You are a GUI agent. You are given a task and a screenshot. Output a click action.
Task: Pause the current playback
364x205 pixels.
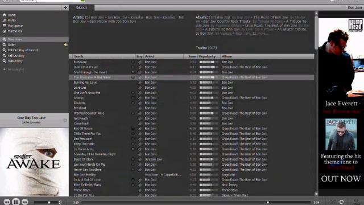tap(16, 202)
